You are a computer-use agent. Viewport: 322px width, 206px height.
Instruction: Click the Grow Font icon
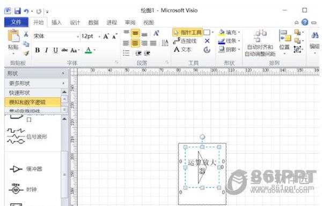[106, 36]
